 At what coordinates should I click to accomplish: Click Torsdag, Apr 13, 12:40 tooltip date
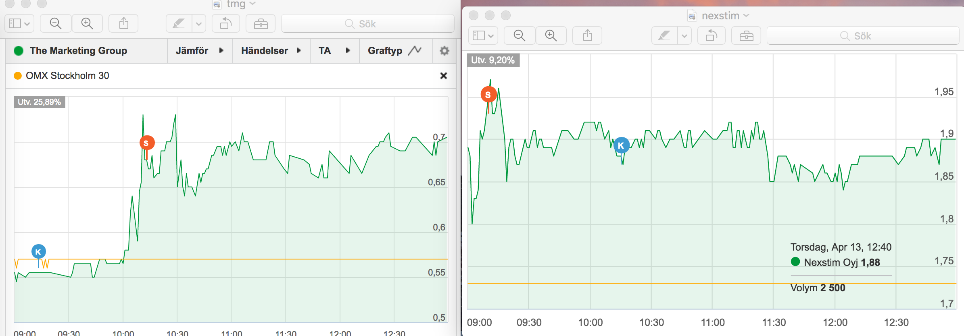tap(841, 247)
